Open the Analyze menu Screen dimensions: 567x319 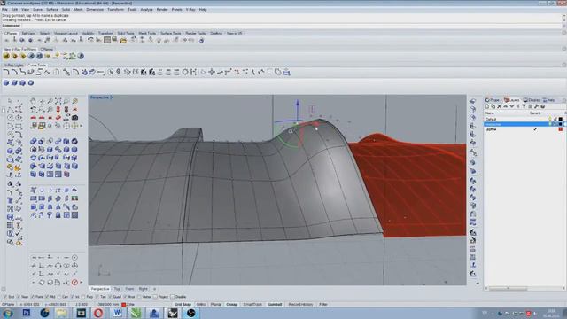(146, 10)
